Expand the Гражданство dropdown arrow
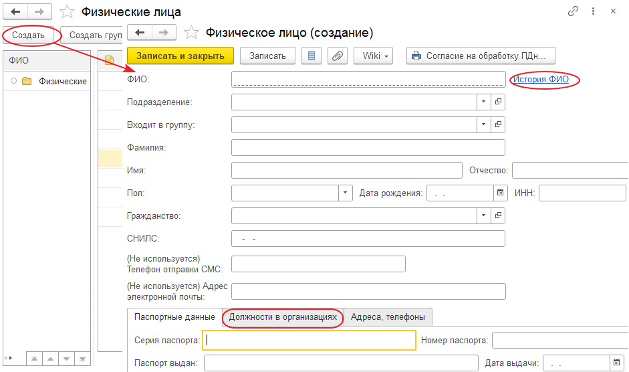Viewport: 629px width, 372px height. pos(483,215)
